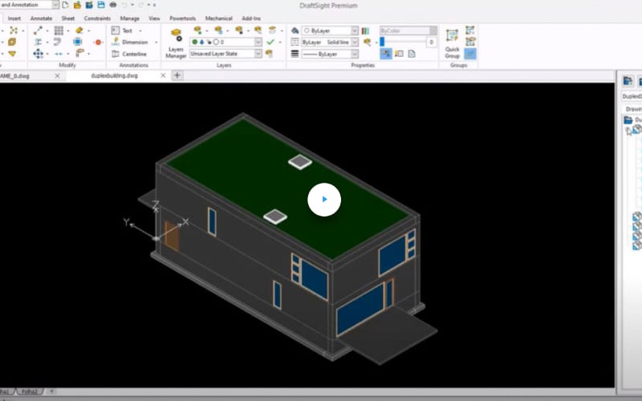Click the transparency slider handle in Properties
642x401 pixels.
click(382, 42)
